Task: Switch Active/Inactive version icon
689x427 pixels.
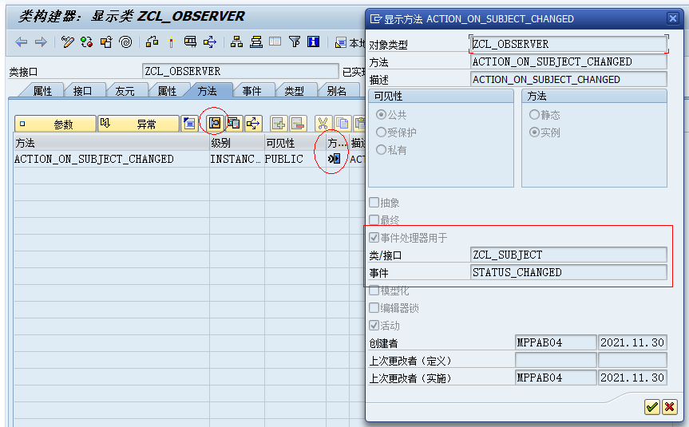Action: pyautogui.click(x=86, y=42)
